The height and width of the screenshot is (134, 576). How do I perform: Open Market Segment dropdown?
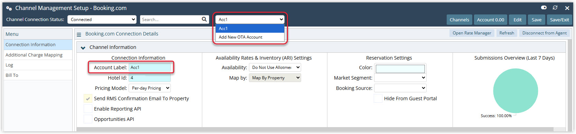tap(400, 78)
